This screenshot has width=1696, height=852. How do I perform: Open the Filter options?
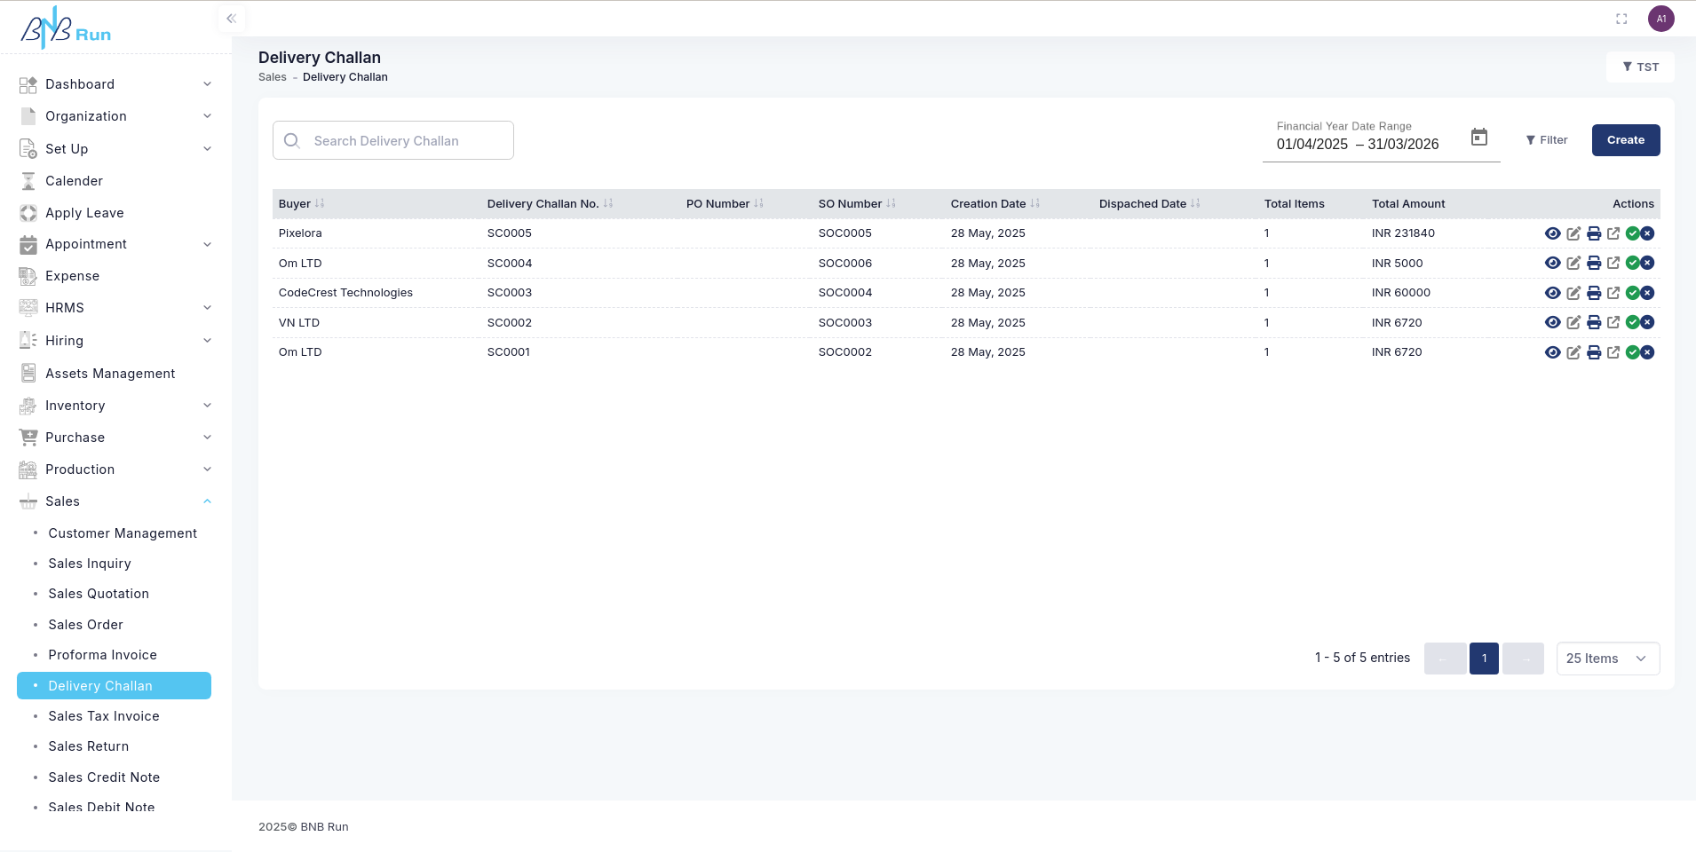1546,140
